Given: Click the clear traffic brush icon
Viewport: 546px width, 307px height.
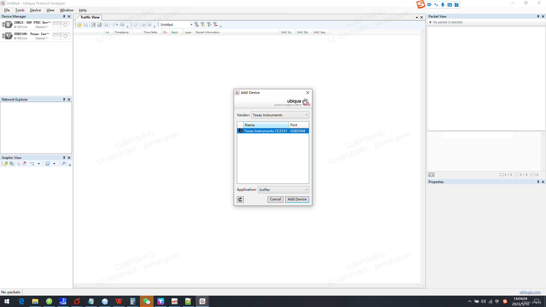Looking at the screenshot, I should [113, 25].
